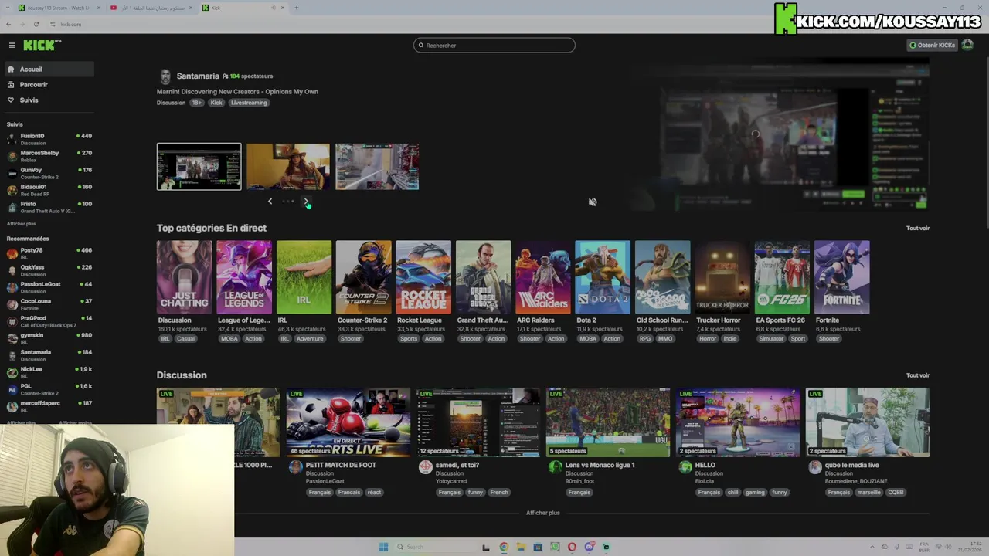The width and height of the screenshot is (989, 556).
Task: Open the 'qube le media live' stream
Action: [868, 422]
